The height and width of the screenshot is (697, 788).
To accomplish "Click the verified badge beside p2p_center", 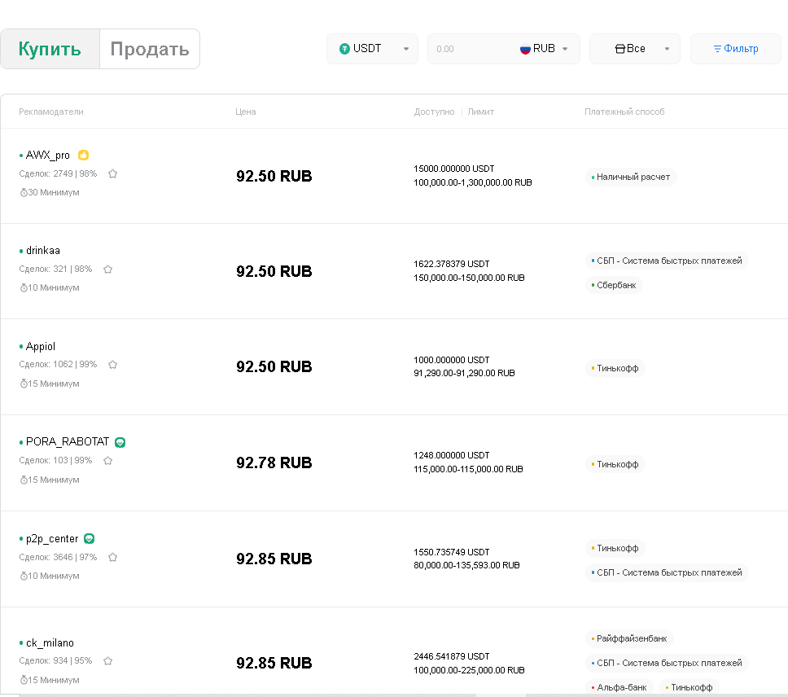I will coord(90,538).
